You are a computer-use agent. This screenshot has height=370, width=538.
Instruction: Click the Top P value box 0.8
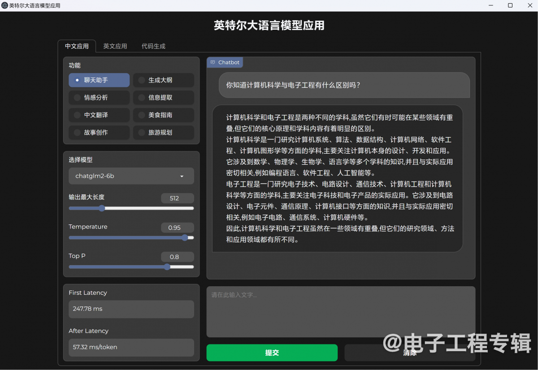click(178, 257)
